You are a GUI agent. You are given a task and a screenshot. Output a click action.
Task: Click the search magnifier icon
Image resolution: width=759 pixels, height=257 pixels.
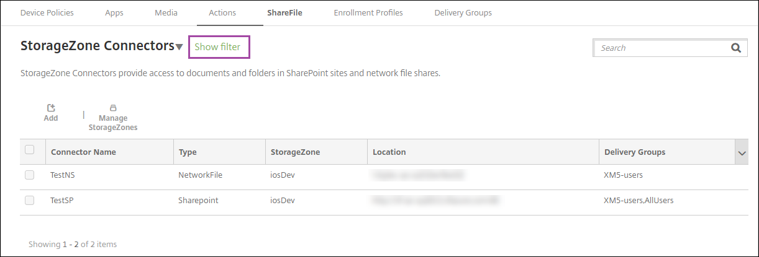(736, 48)
